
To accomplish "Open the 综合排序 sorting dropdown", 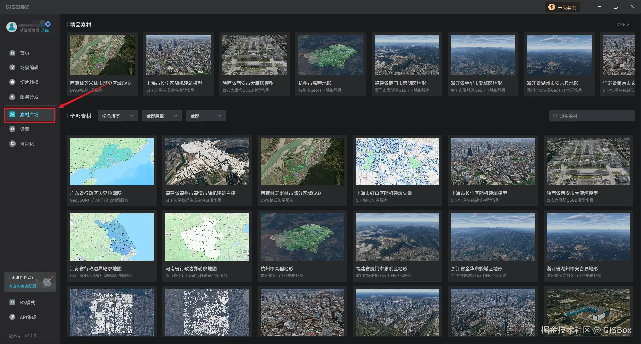I will [x=118, y=116].
